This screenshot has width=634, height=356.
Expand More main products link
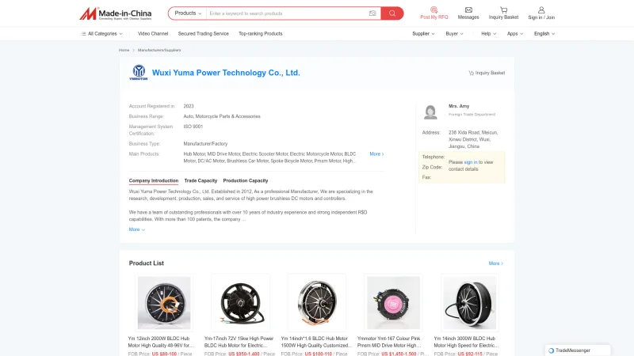376,153
